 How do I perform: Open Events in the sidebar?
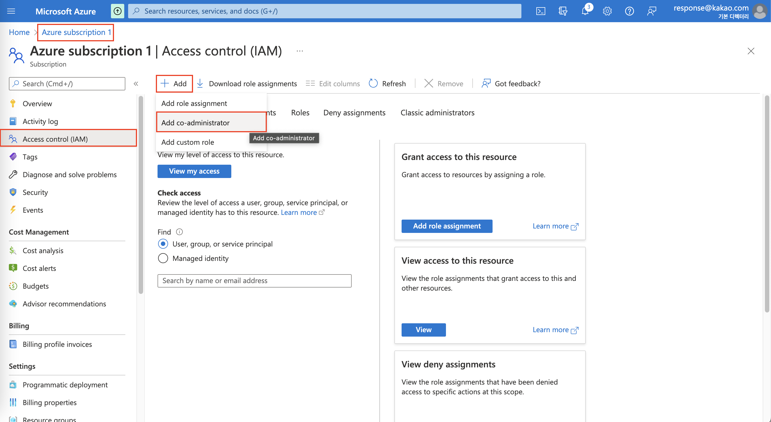point(68,210)
